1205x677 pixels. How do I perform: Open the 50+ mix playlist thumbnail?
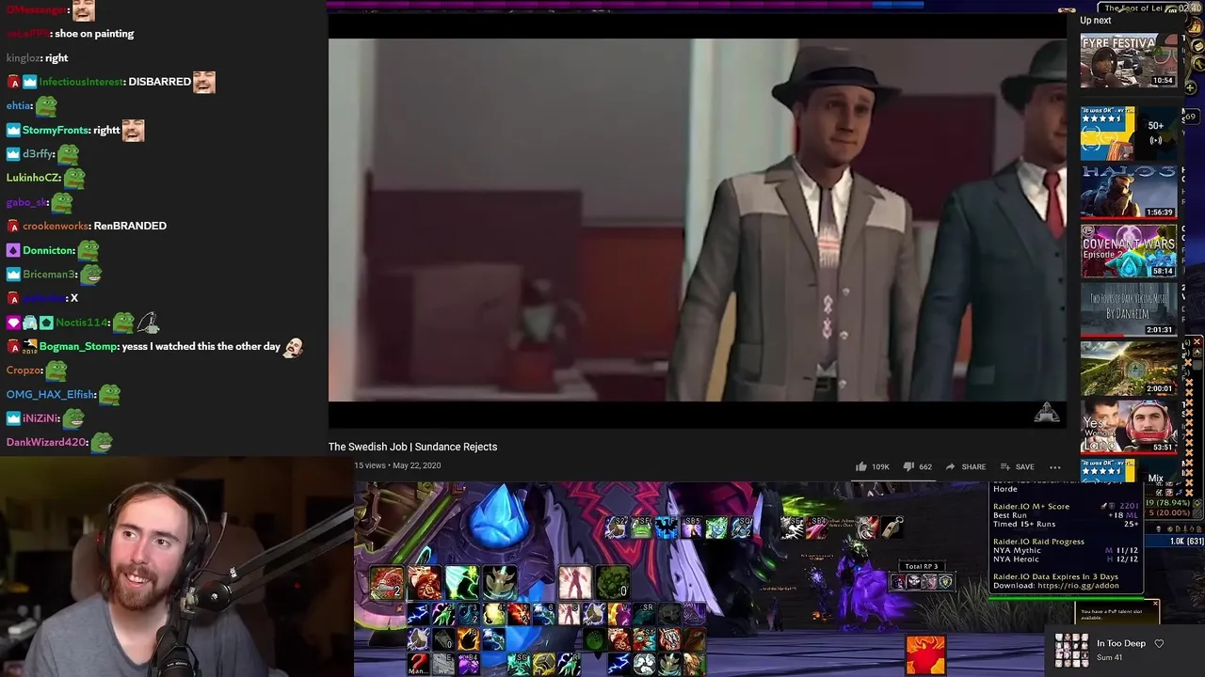1128,133
